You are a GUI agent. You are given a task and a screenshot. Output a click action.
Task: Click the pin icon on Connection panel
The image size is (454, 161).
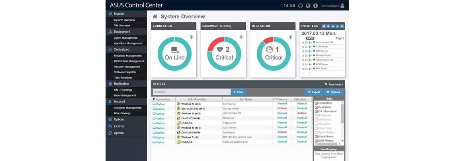click(x=192, y=37)
